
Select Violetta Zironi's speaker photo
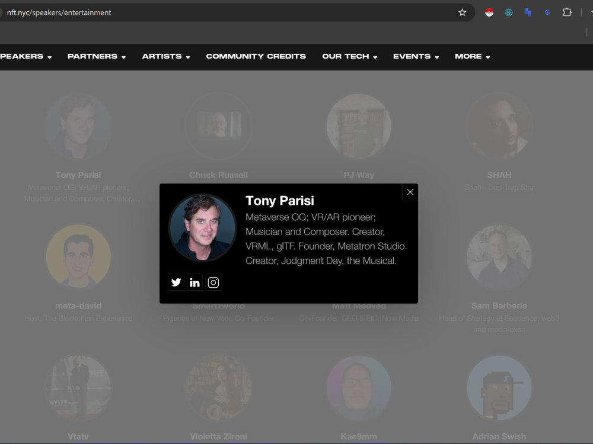[219, 388]
